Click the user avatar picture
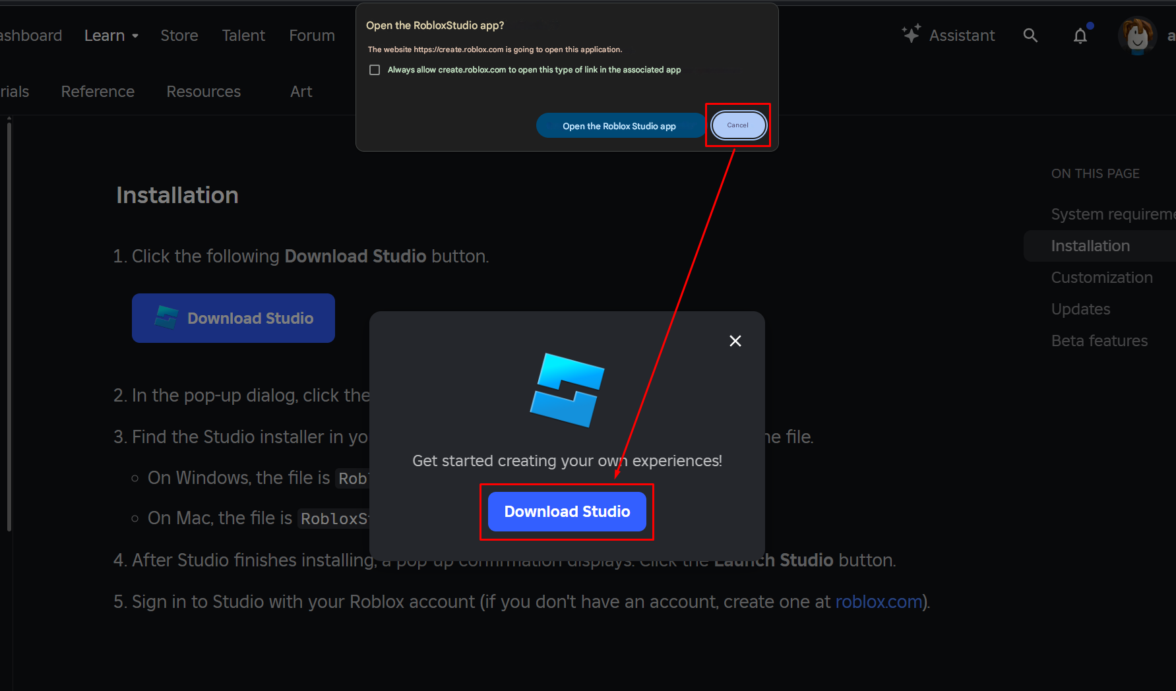 (1137, 36)
